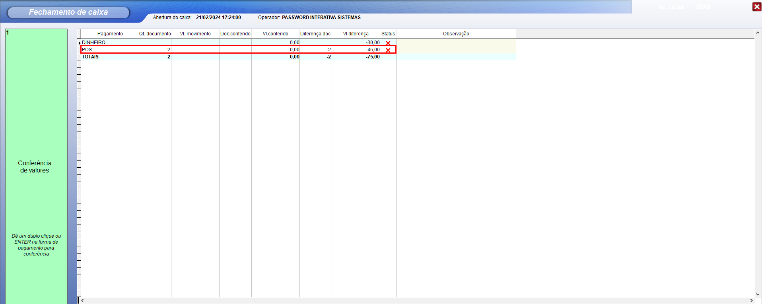Click the vertical scrollbar down arrow
Viewport: 762px width, 304px height.
pos(758,294)
